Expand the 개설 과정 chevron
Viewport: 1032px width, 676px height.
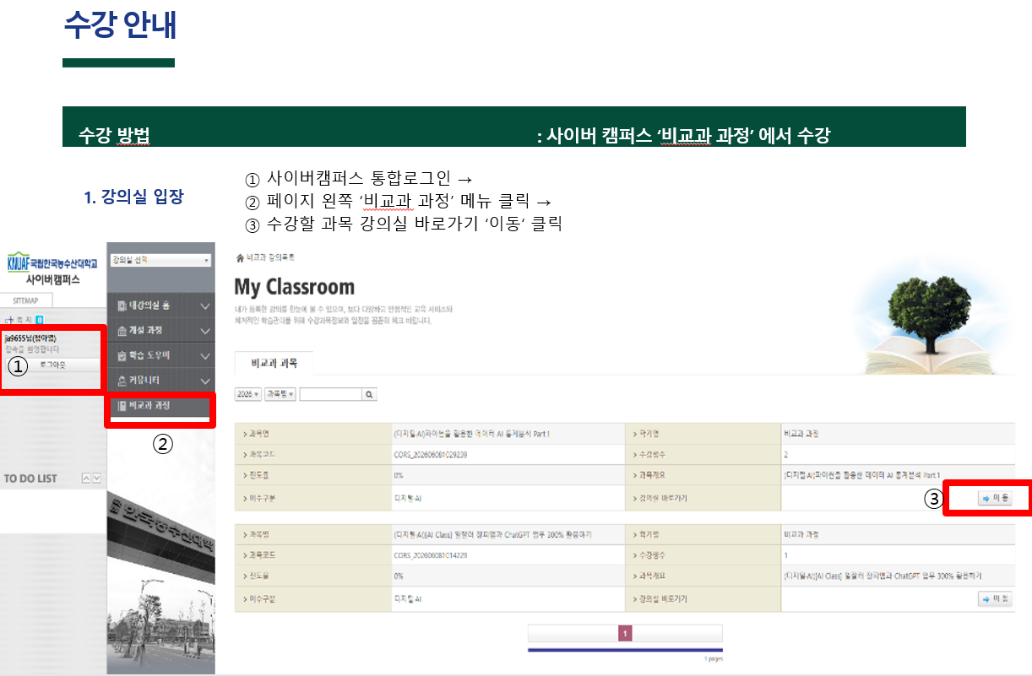(204, 332)
